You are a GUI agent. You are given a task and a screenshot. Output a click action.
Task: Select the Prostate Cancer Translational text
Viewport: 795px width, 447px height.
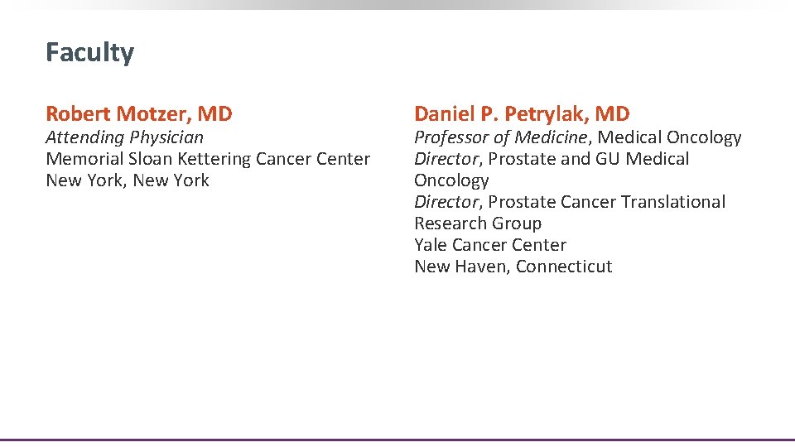point(606,202)
